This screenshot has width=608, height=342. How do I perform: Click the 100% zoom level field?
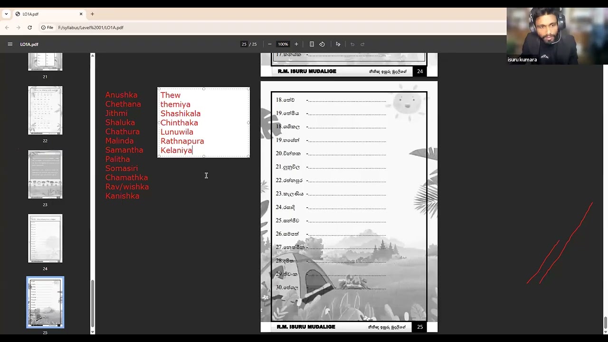tap(283, 44)
